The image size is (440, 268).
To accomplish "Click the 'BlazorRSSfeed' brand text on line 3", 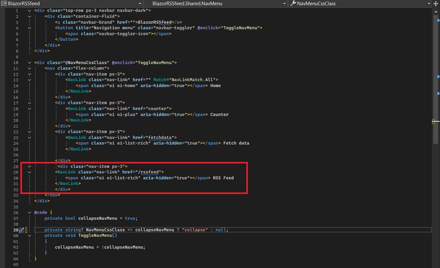I will (155, 22).
